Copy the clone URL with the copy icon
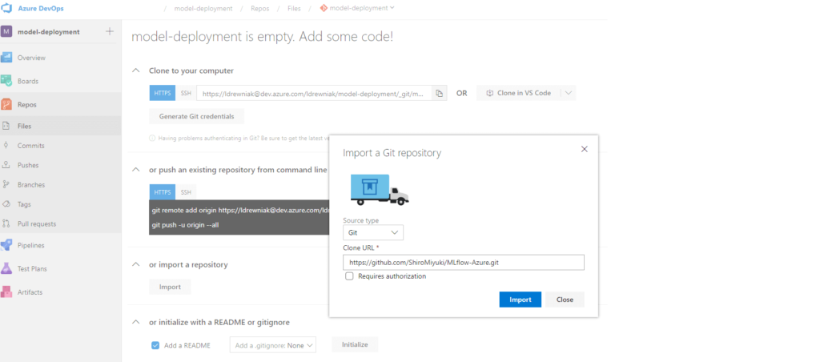Screen dimensions: 820x362 pos(440,93)
